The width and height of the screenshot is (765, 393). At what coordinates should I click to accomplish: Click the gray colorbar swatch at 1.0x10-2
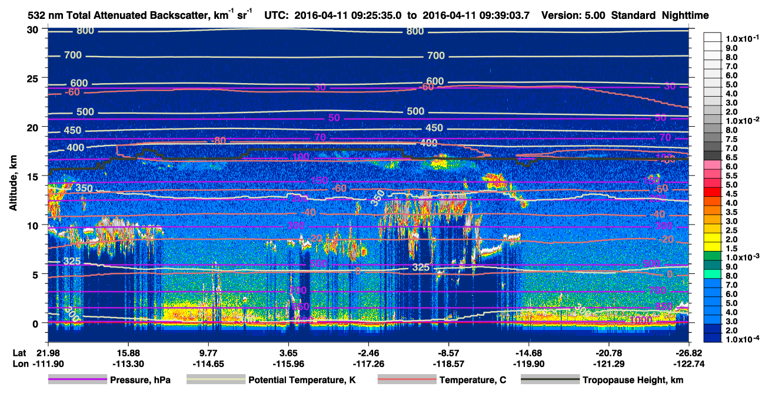pos(712,120)
